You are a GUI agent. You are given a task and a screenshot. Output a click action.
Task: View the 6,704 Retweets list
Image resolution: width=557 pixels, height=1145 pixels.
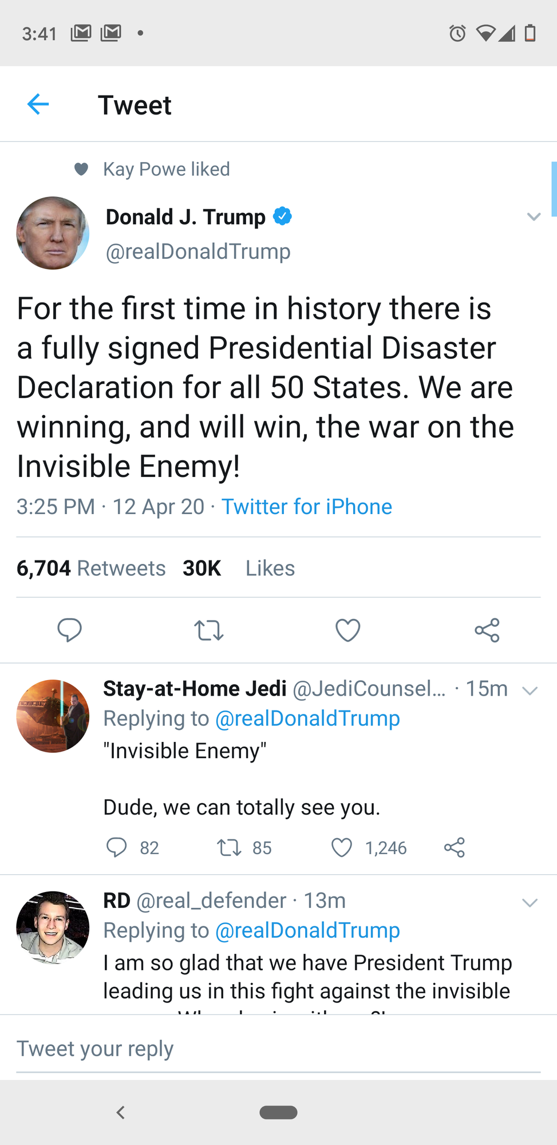tap(91, 568)
